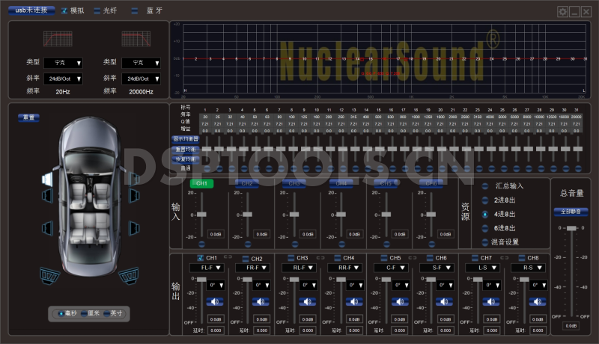The image size is (599, 344).
Task: Uncheck the output CH1 checkbox
Action: coord(200,258)
